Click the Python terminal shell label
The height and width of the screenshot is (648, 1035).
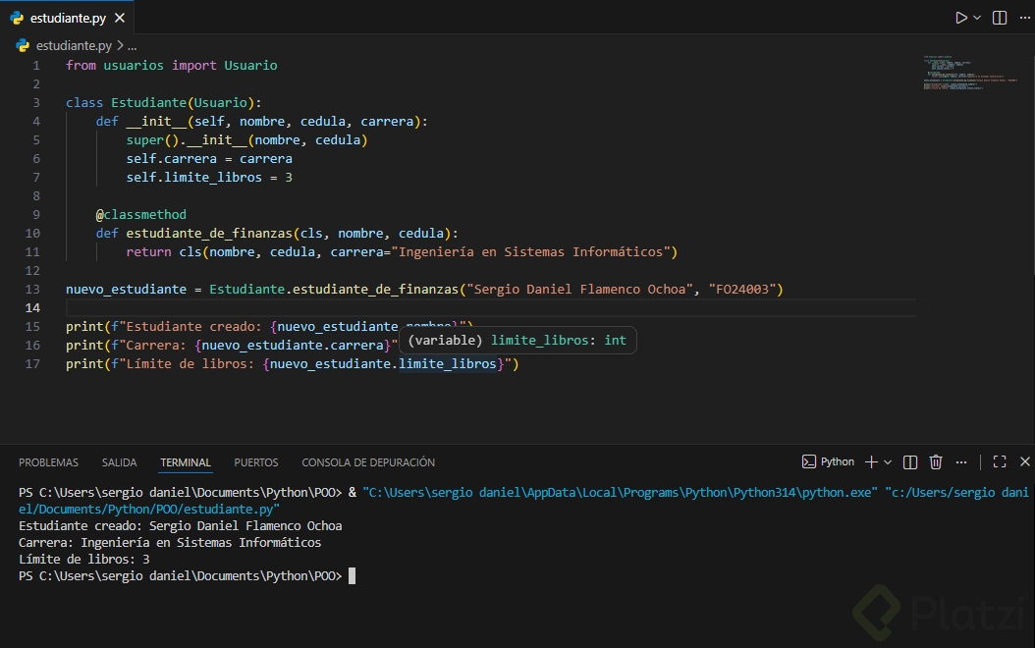[x=829, y=461]
